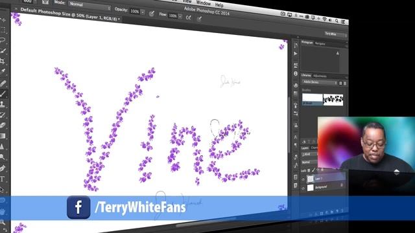Image resolution: width=415 pixels, height=233 pixels.
Task: Open the library selection dropdown
Action: click(320, 82)
